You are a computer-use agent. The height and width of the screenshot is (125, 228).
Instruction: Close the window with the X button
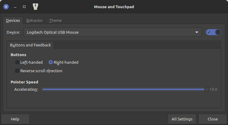coord(6,7)
